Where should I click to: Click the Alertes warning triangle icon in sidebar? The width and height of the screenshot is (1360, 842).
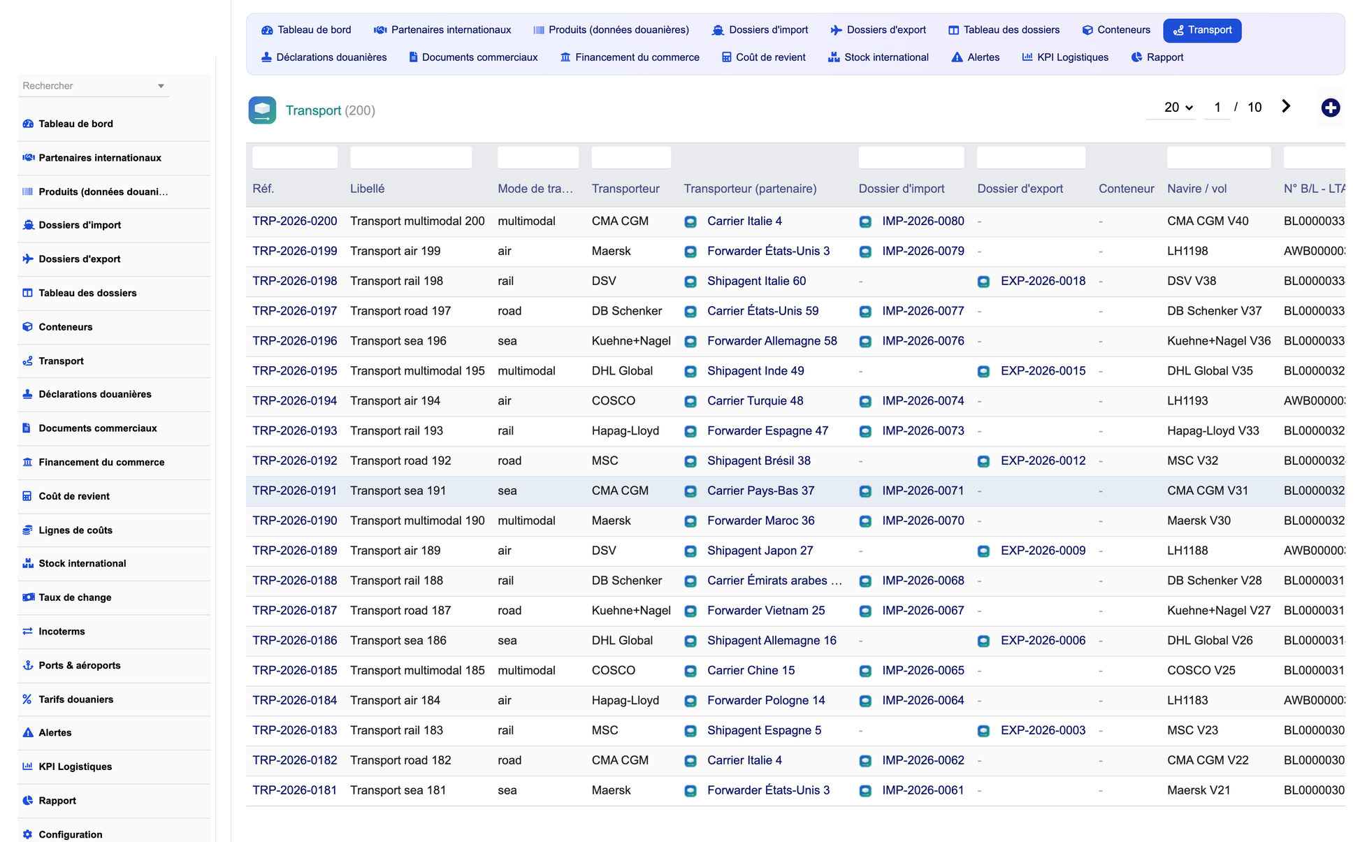click(x=28, y=732)
